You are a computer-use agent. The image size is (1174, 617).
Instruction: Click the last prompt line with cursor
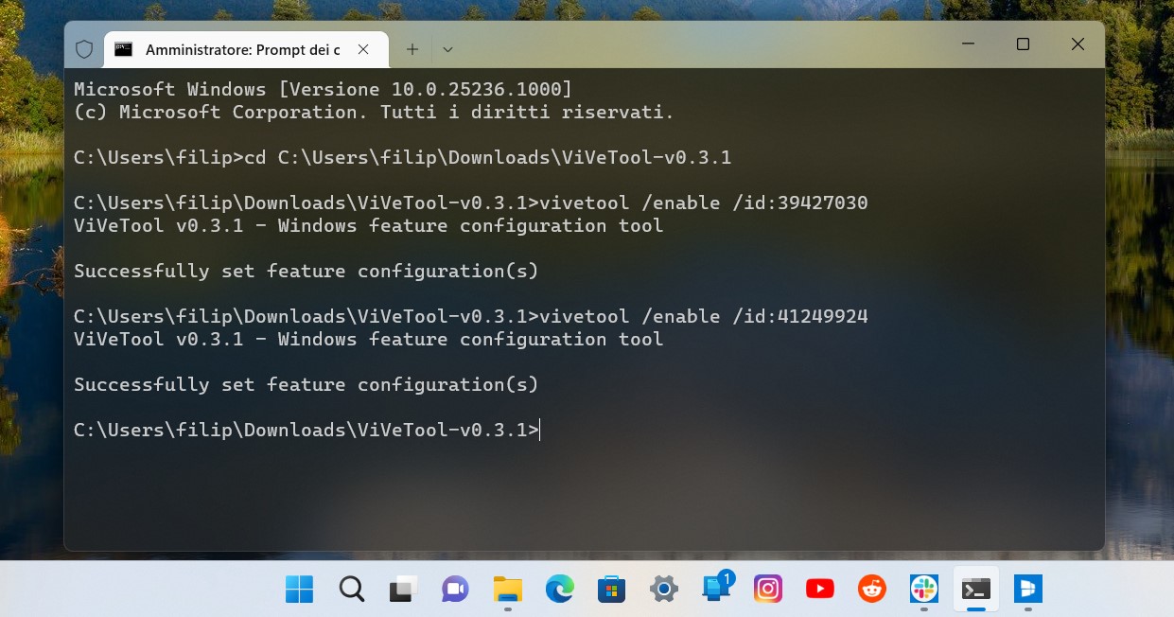point(307,430)
